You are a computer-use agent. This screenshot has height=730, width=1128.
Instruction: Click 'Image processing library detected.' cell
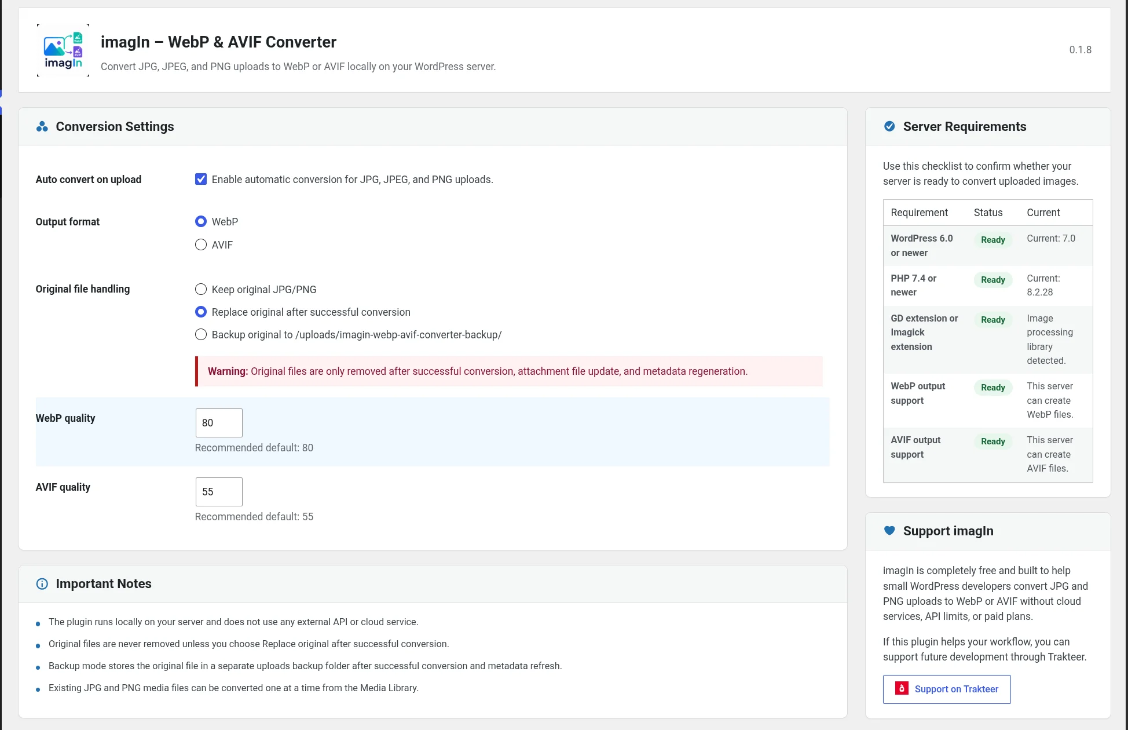click(1050, 340)
